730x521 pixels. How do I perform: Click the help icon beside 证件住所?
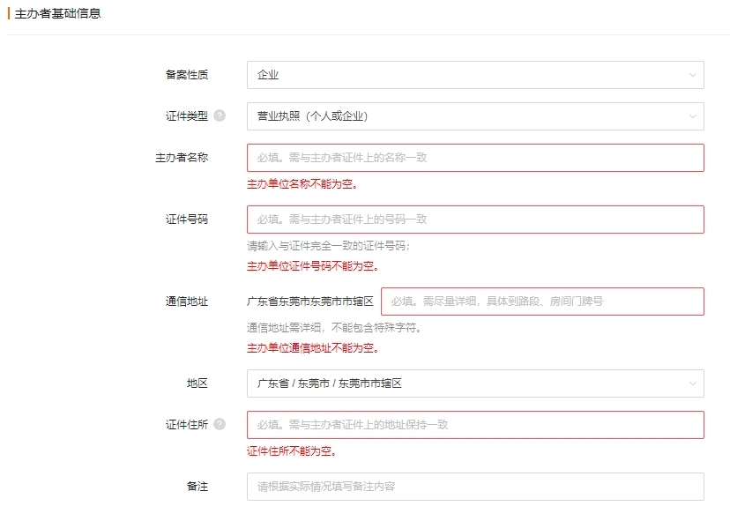[x=220, y=424]
